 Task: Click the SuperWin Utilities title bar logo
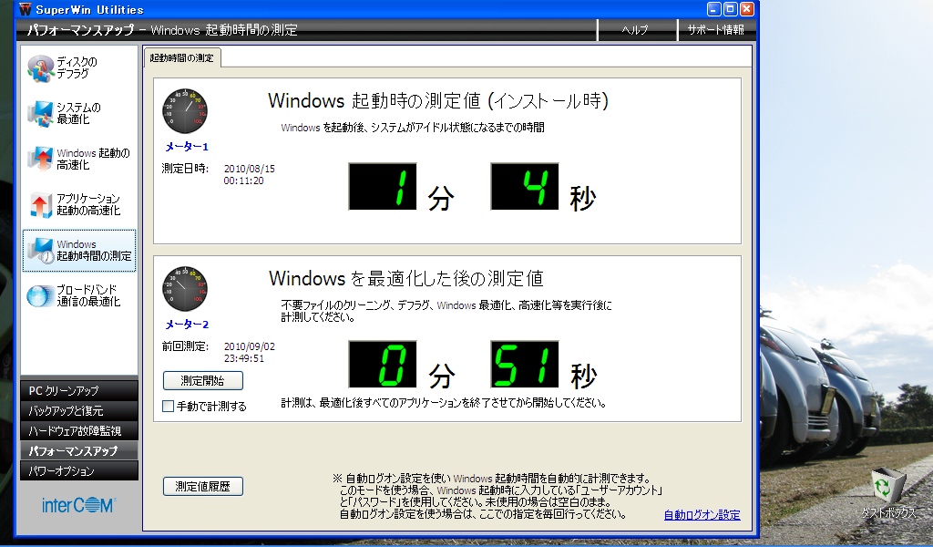[25, 9]
